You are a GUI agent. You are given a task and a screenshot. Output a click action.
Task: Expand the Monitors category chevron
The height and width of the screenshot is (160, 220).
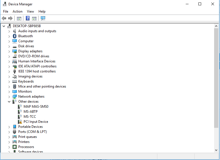click(x=9, y=92)
